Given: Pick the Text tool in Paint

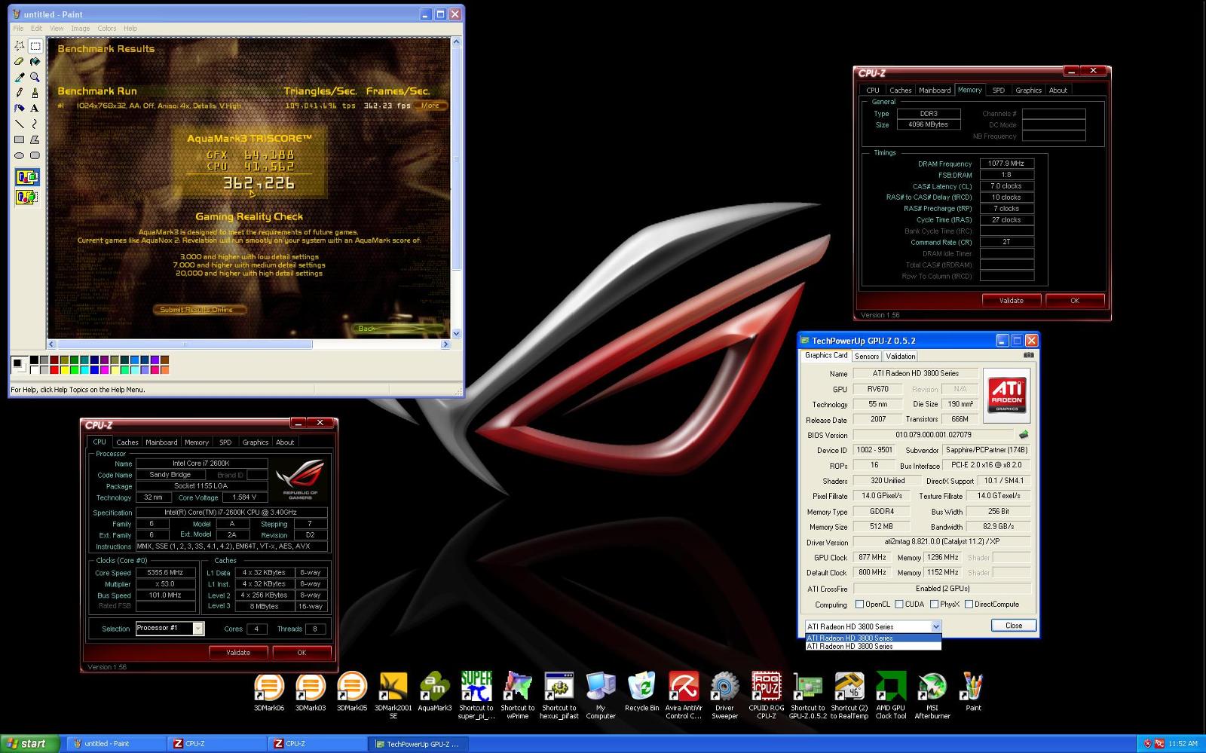Looking at the screenshot, I should (x=35, y=109).
